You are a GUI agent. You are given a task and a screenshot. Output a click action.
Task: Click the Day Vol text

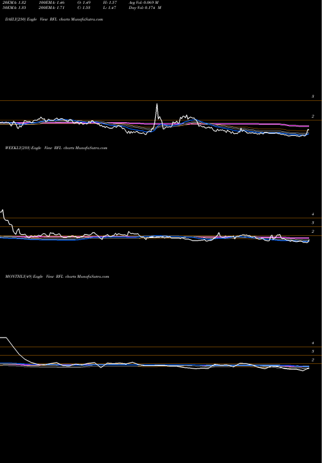[145, 8]
